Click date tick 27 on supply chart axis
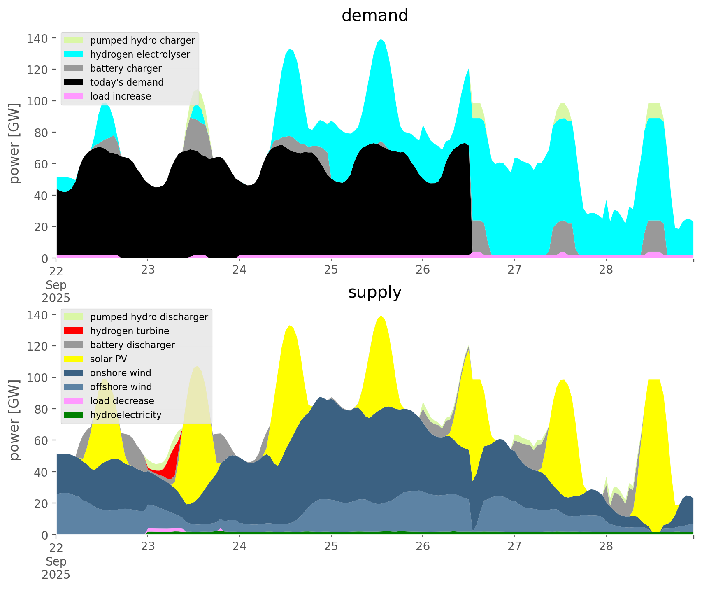Screen dimensions: 702x589 click(x=514, y=547)
